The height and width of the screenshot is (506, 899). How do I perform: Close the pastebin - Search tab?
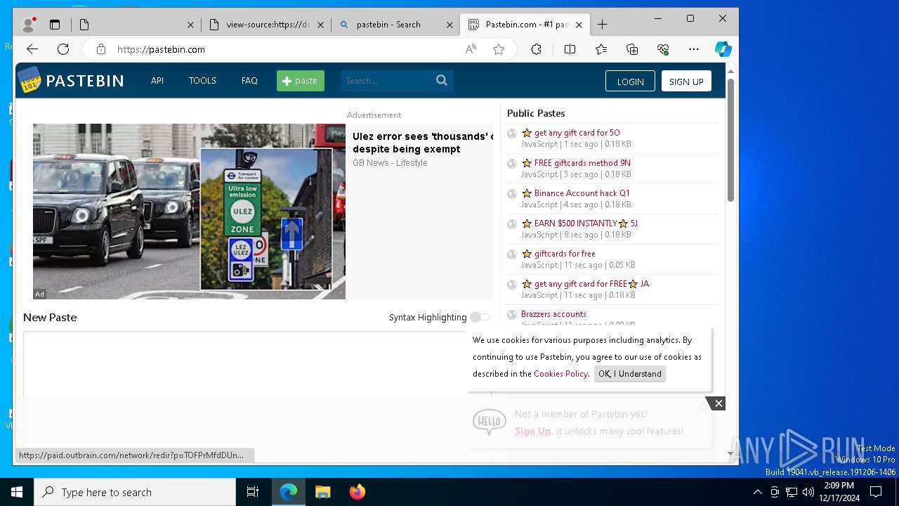[x=449, y=25]
